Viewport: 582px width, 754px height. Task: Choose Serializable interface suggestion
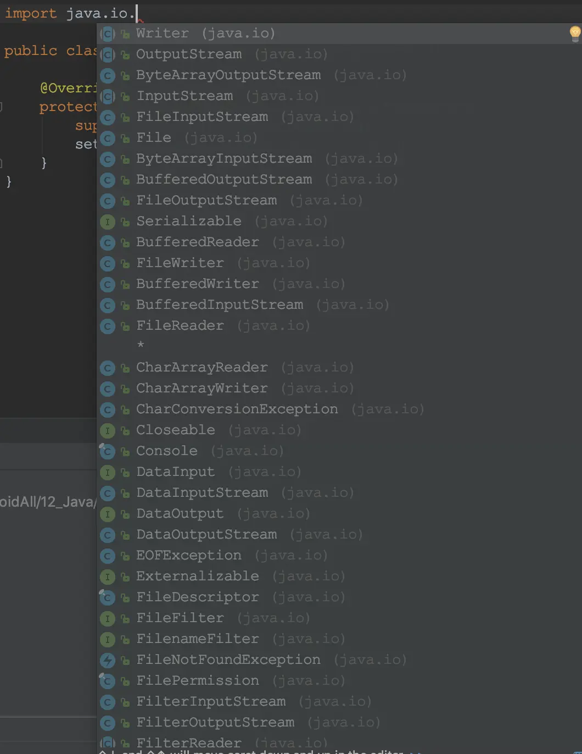(x=339, y=221)
